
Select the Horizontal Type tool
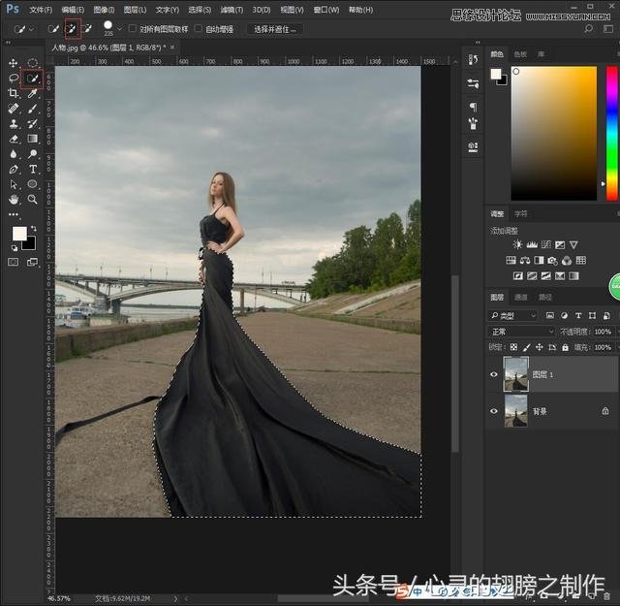point(33,169)
